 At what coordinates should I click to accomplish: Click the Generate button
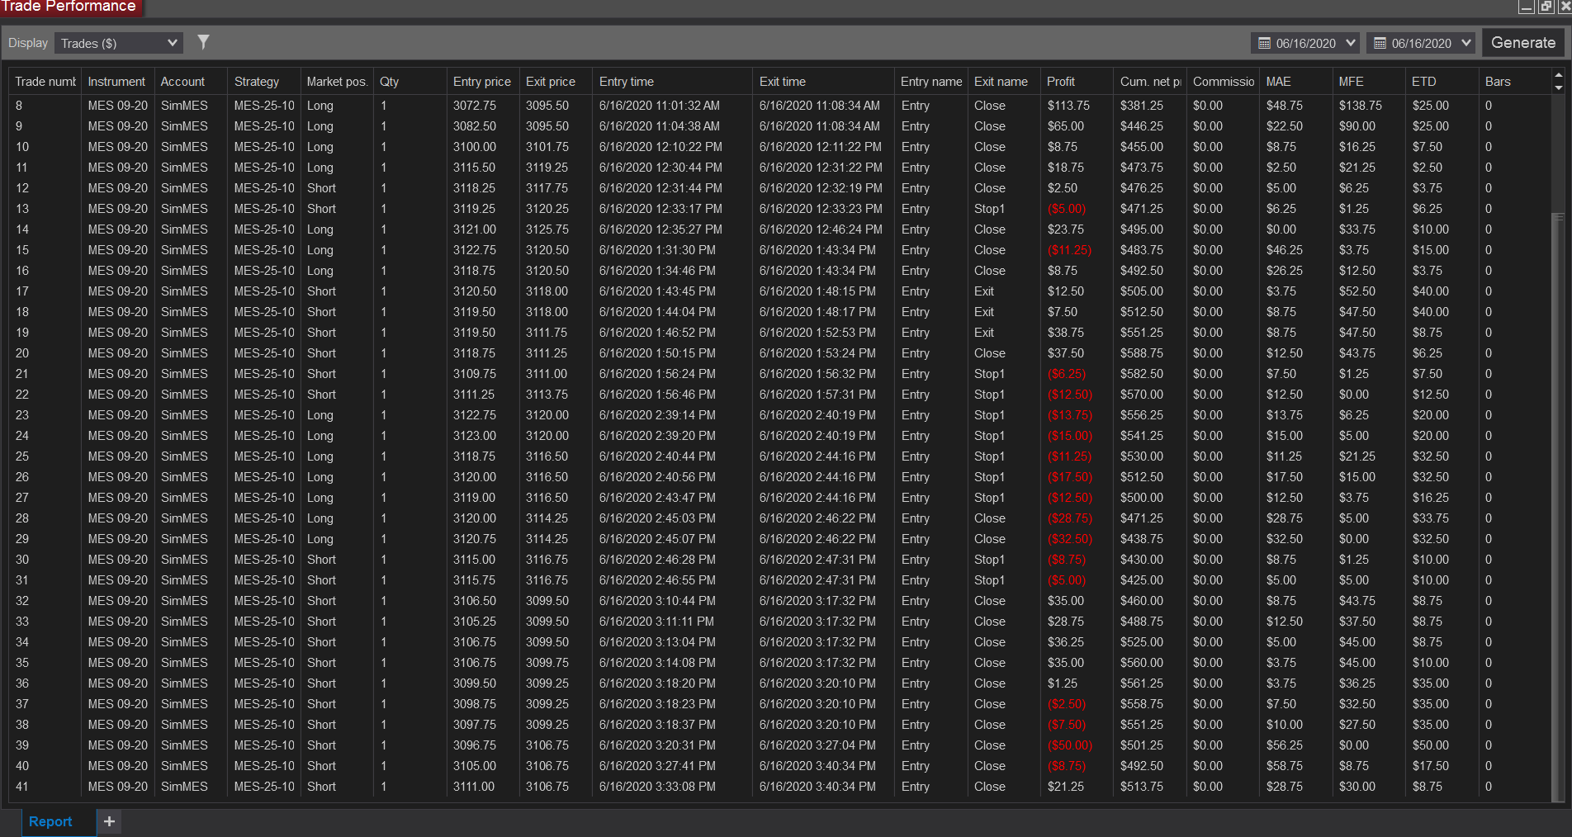point(1522,43)
